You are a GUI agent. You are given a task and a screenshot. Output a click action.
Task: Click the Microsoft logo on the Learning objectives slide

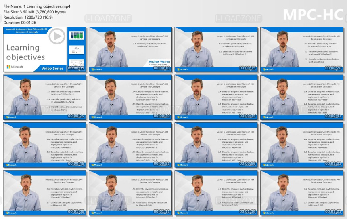click(15, 67)
